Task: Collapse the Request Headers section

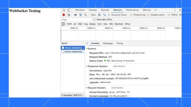Action: coord(87,88)
